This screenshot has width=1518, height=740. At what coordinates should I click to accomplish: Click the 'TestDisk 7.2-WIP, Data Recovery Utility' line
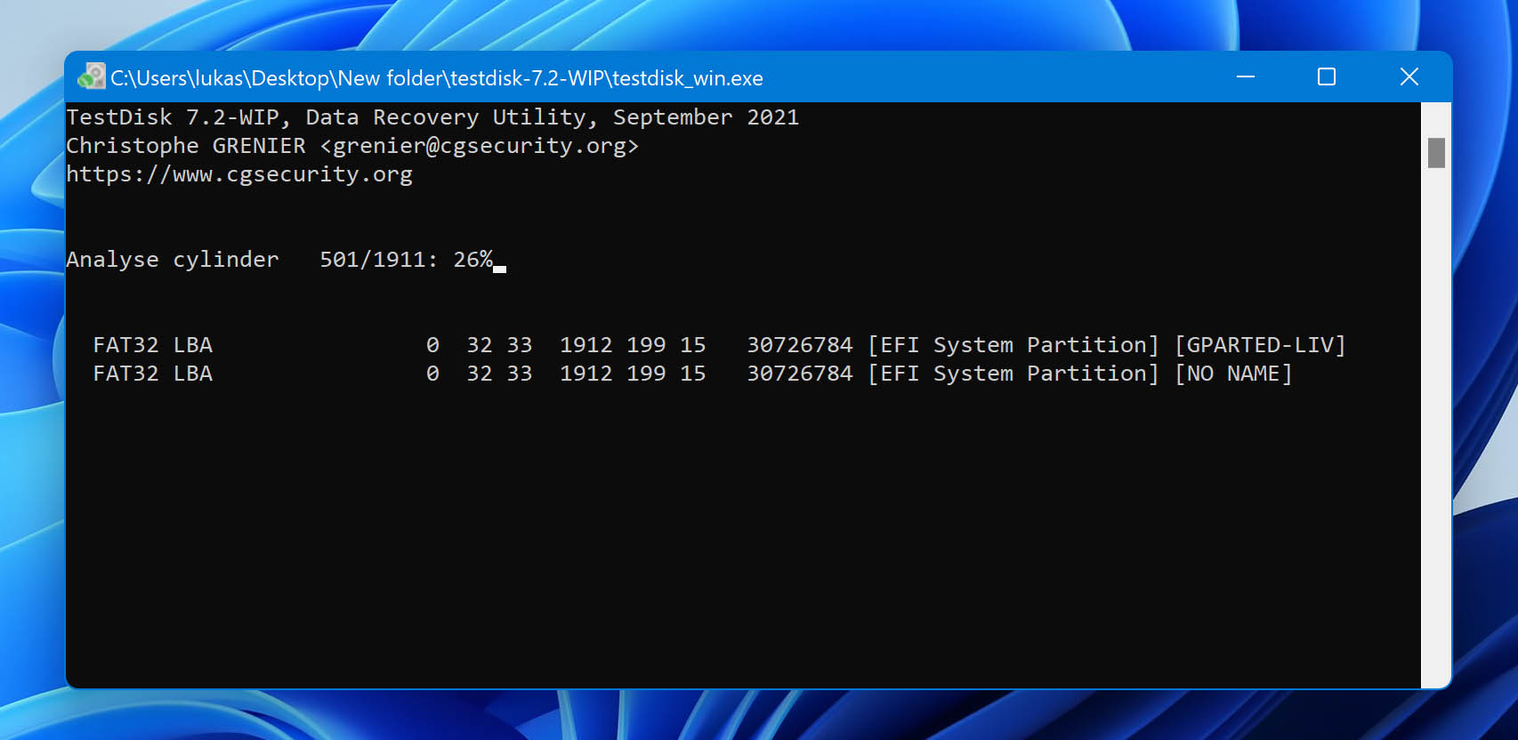[x=432, y=117]
